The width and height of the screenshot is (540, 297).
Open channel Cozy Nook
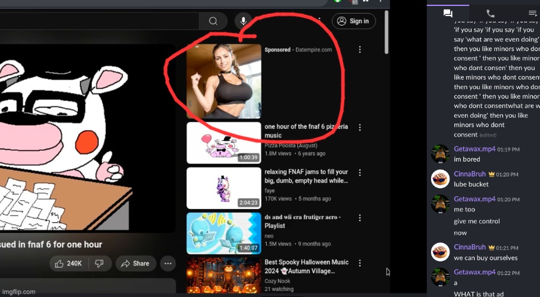tap(277, 281)
